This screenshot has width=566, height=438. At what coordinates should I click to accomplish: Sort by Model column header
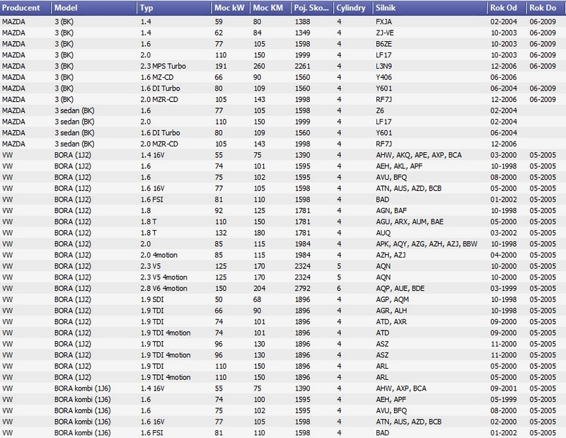tap(94, 8)
